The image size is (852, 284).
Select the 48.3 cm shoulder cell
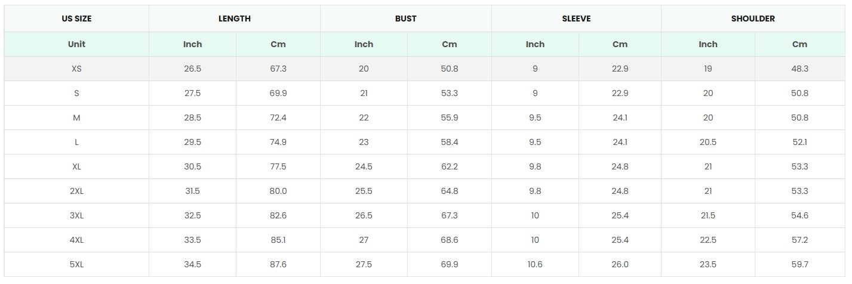[x=799, y=69]
